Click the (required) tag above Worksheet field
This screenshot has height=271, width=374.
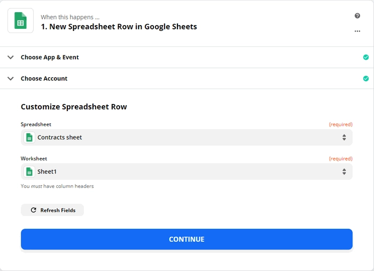click(x=340, y=159)
